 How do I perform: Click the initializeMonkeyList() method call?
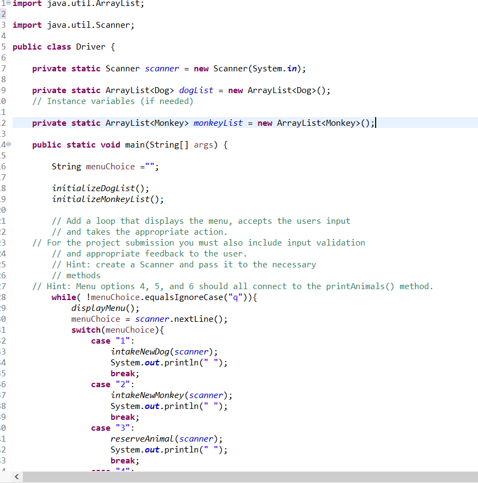click(101, 199)
